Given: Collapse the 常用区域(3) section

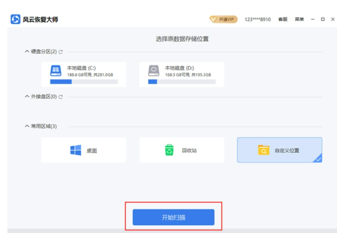Looking at the screenshot, I should click(x=27, y=126).
